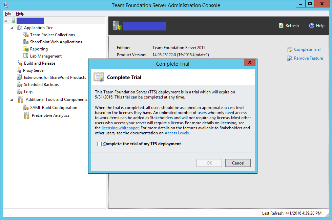The height and width of the screenshot is (220, 332).
Task: Click the Remove Feature link
Action: [x=308, y=58]
